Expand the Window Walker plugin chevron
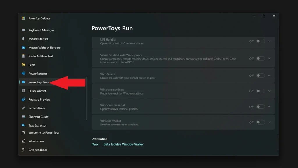Viewport: 298px width, 168px height. pyautogui.click(x=269, y=122)
